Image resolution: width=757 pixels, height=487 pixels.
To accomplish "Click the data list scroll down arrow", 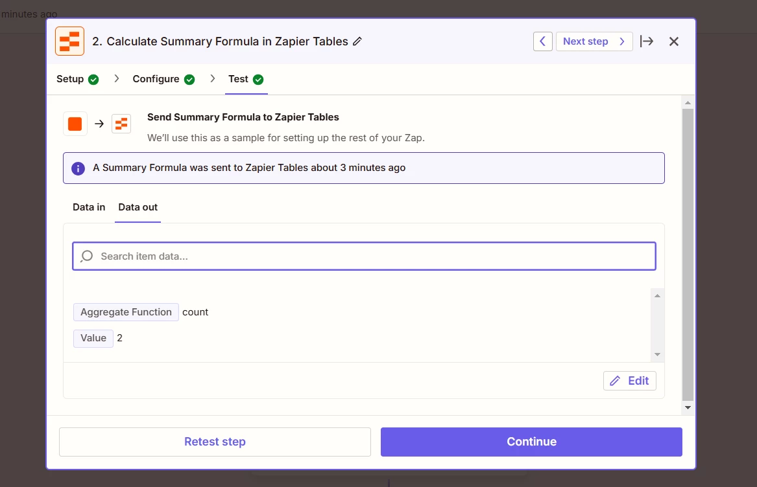I will coord(657,354).
